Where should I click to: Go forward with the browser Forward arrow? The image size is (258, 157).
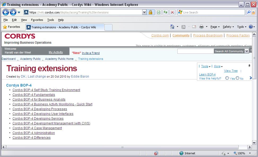[x=13, y=12]
